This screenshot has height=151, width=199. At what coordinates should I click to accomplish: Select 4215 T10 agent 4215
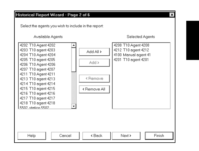coord(45,89)
